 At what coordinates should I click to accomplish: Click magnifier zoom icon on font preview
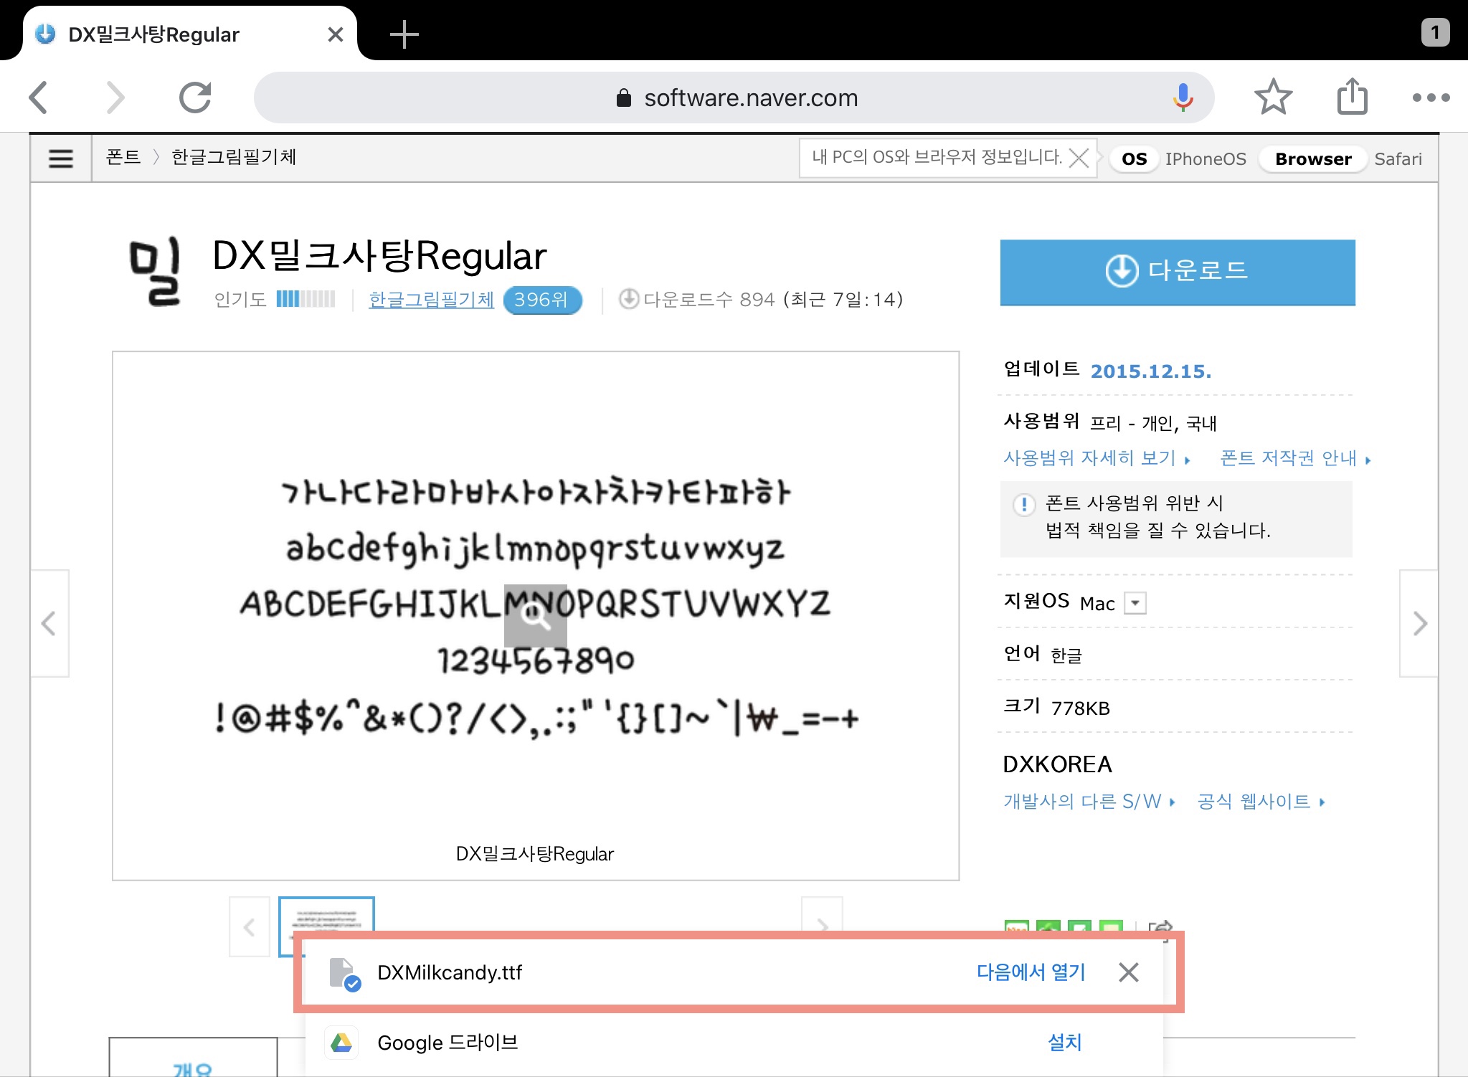[535, 616]
